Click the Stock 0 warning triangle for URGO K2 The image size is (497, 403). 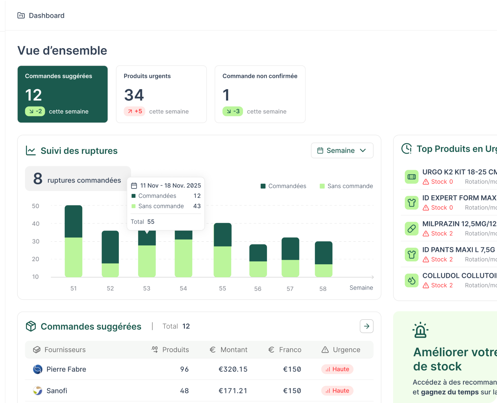pos(426,181)
